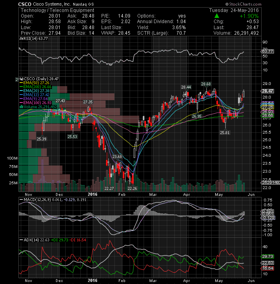Click the 100M volume axis label

click(12, 158)
